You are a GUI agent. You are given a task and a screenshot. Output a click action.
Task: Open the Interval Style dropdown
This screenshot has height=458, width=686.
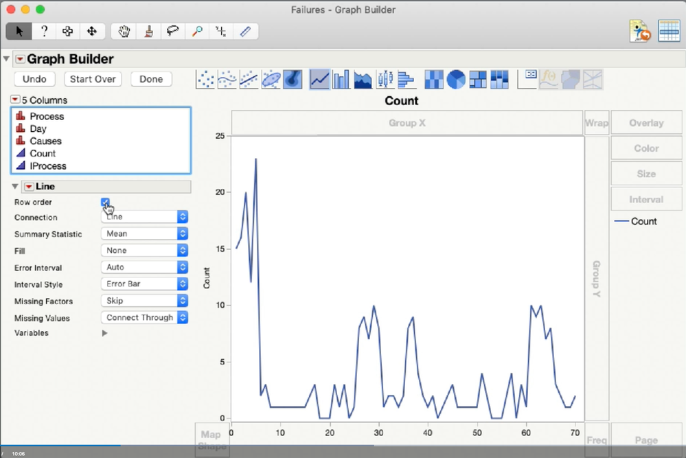[144, 284]
